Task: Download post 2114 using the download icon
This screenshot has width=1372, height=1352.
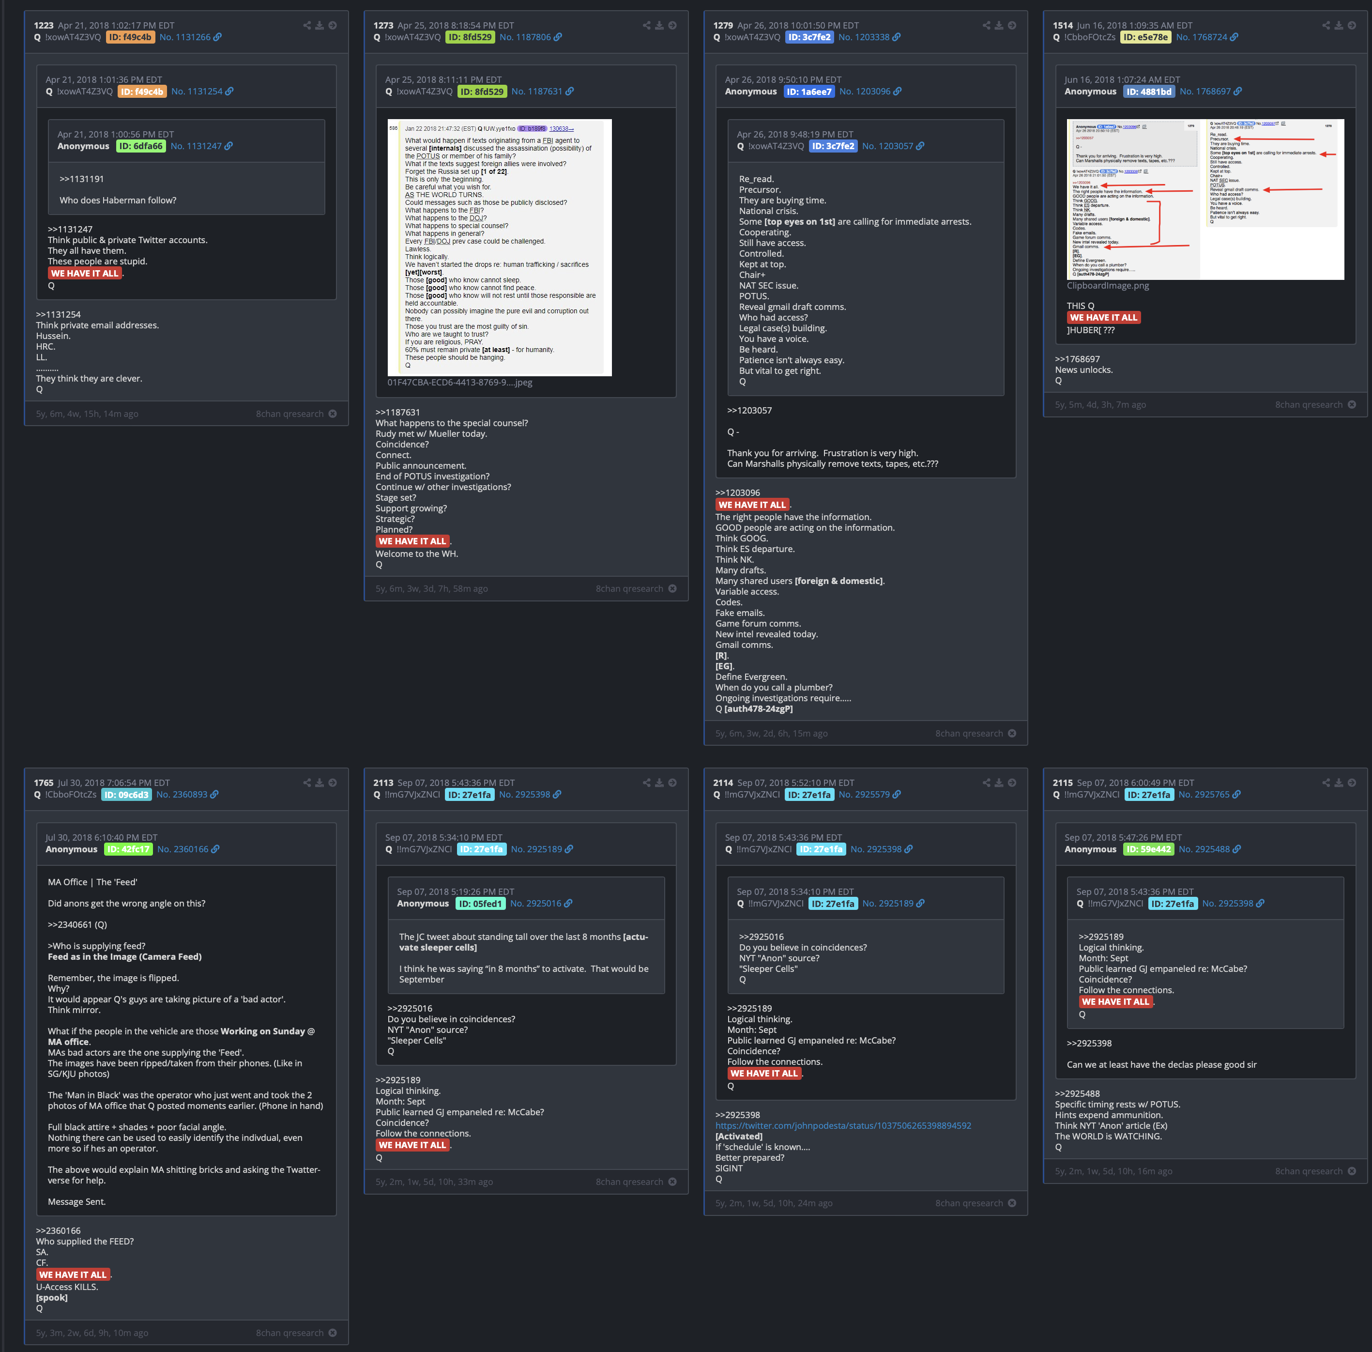Action: point(999,783)
